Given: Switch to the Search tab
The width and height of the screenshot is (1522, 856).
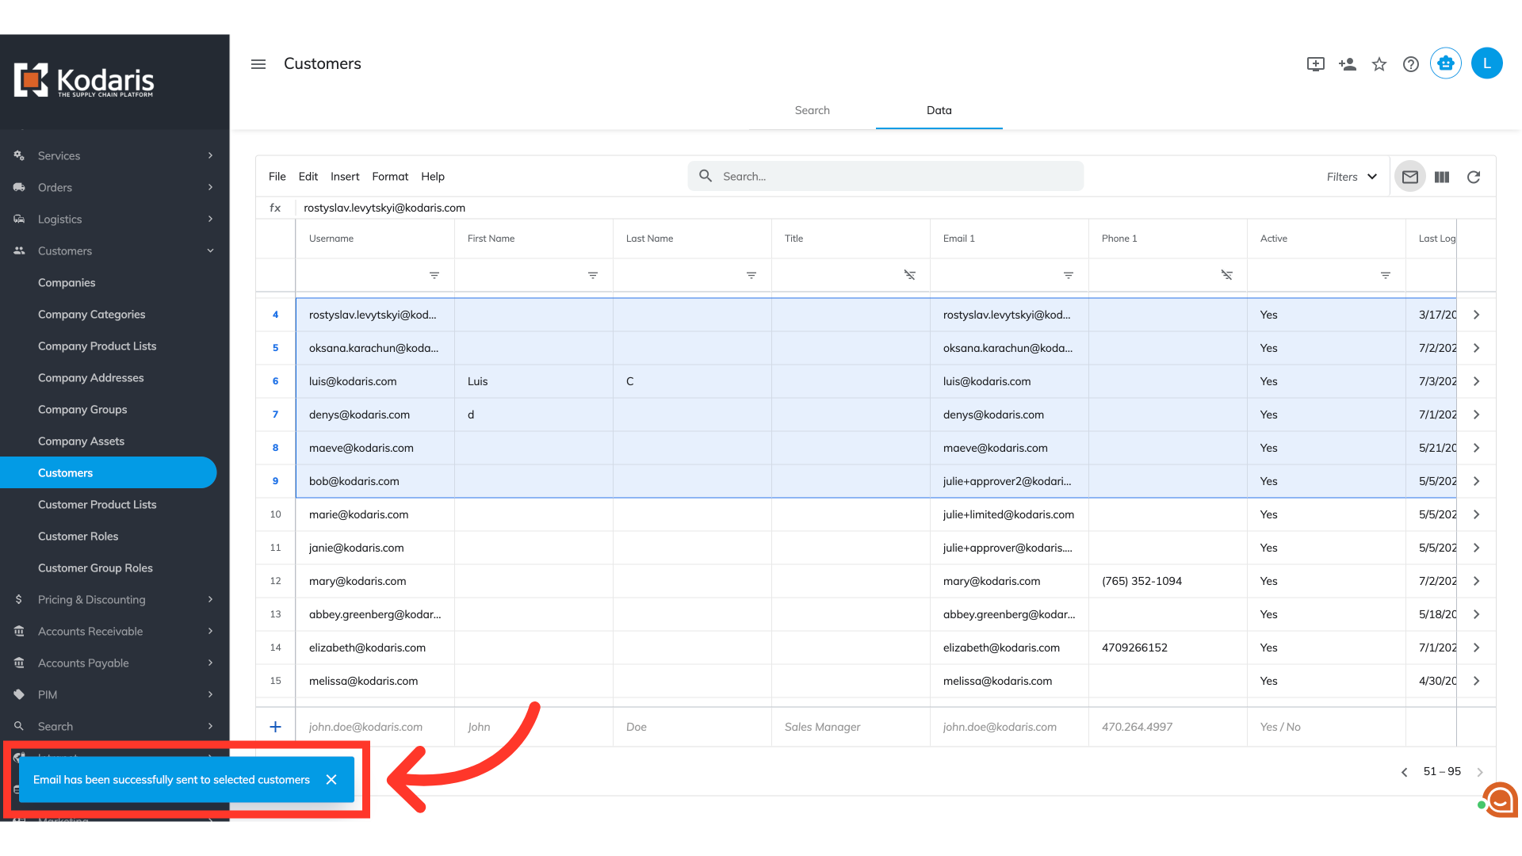Looking at the screenshot, I should (x=812, y=110).
